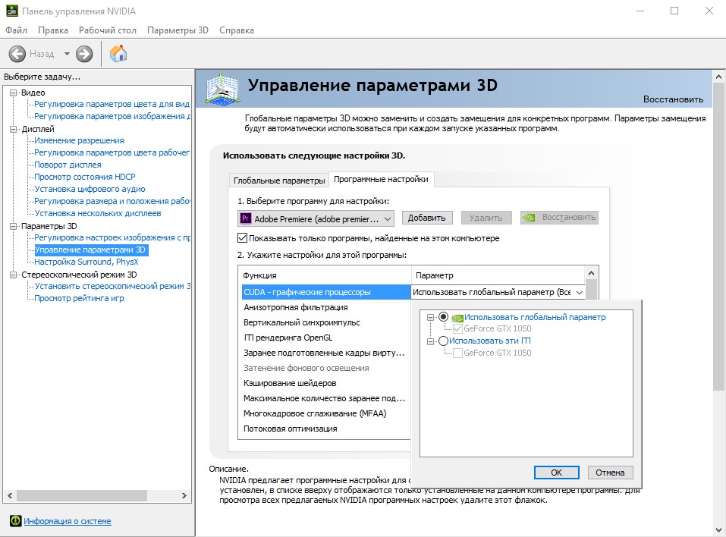The image size is (726, 537).
Task: Select Вертикальный синхроимпульс setting row
Action: pyautogui.click(x=326, y=322)
